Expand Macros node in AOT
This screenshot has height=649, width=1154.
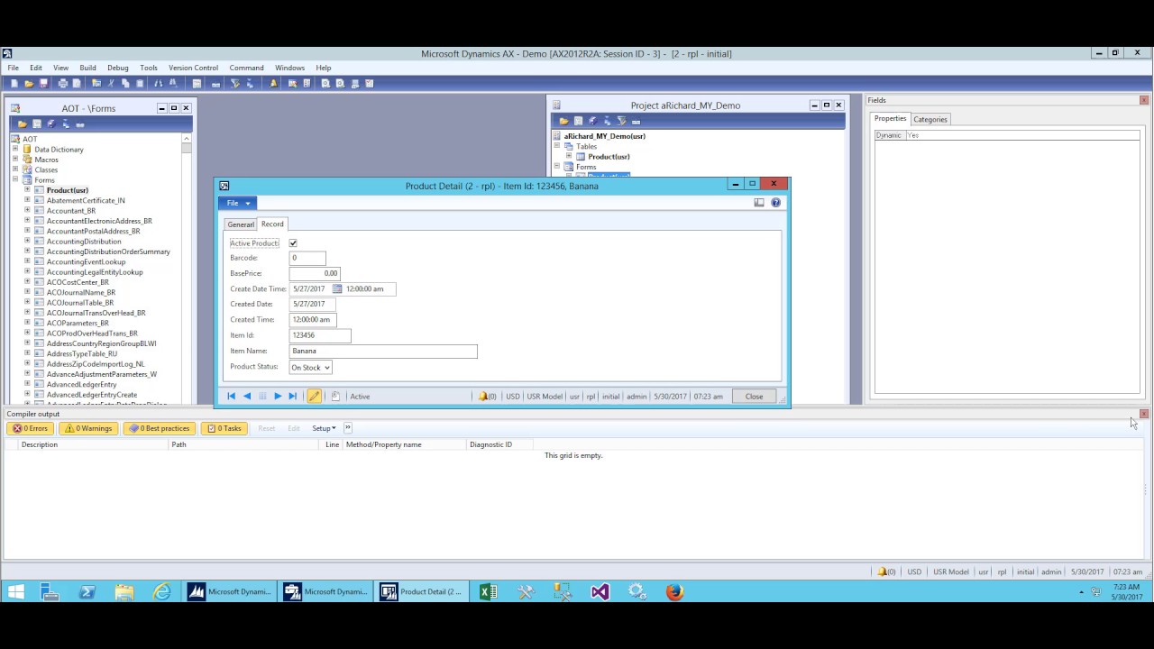(15, 160)
